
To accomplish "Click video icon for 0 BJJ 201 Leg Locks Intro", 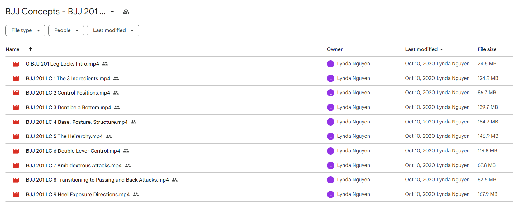I will 16,64.
